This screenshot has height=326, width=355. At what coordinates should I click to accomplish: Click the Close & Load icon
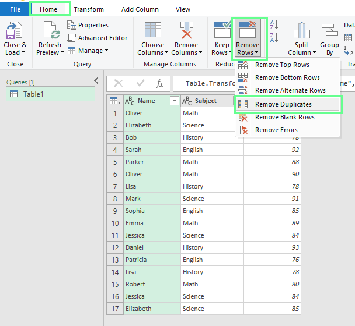[x=15, y=32]
